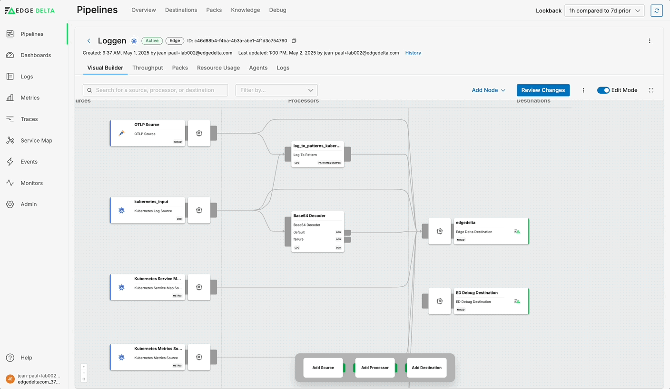The width and height of the screenshot is (670, 389).
Task: Click the Review Changes button
Action: (x=543, y=90)
